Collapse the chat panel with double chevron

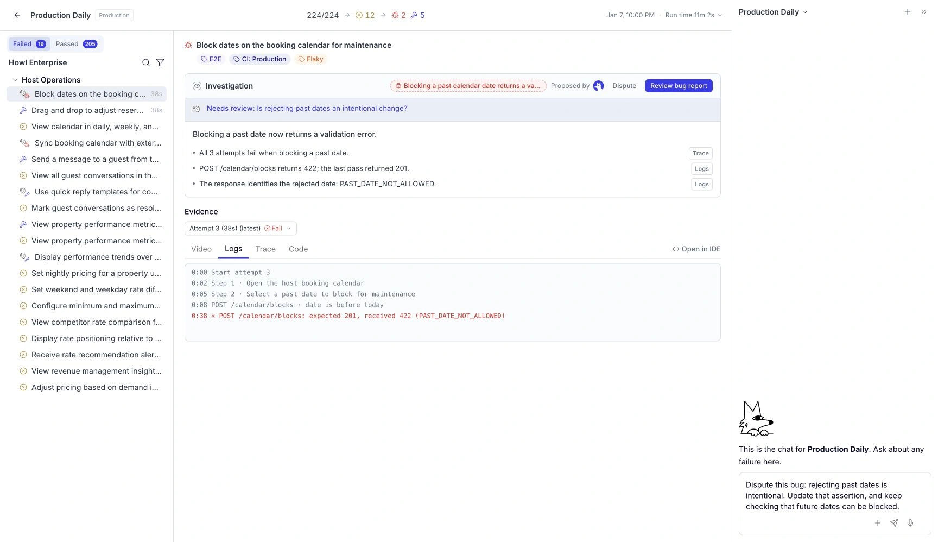coord(923,12)
